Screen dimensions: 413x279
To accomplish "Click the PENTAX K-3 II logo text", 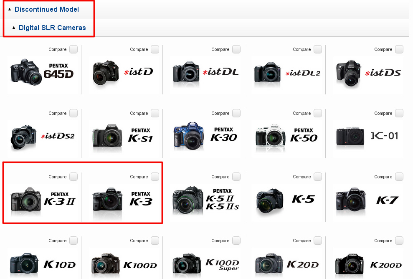I will click(60, 199).
